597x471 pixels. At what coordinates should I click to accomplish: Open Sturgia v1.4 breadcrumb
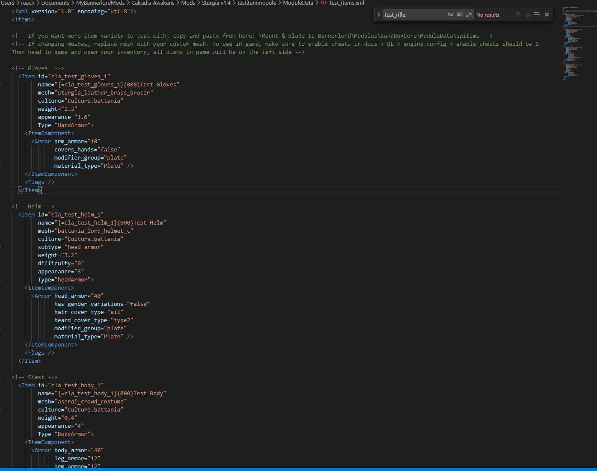pyautogui.click(x=216, y=3)
